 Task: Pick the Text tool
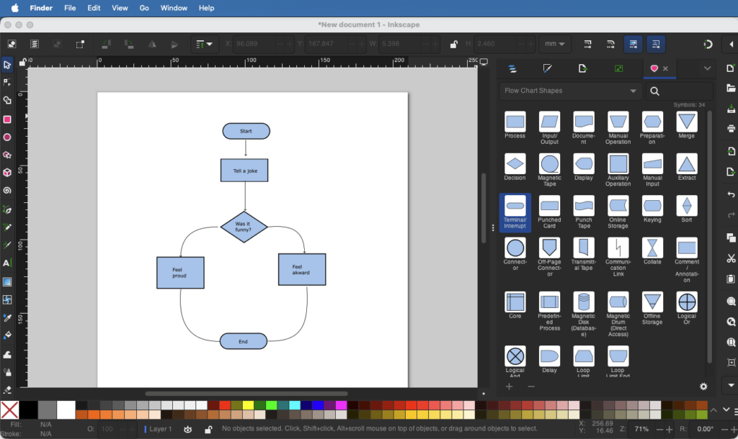tap(7, 264)
